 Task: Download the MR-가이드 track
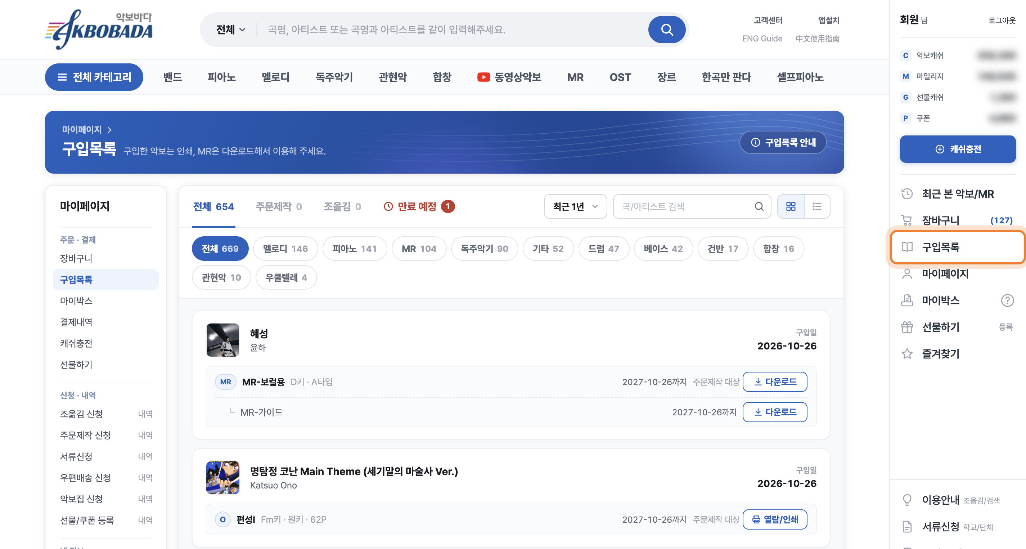(x=775, y=412)
